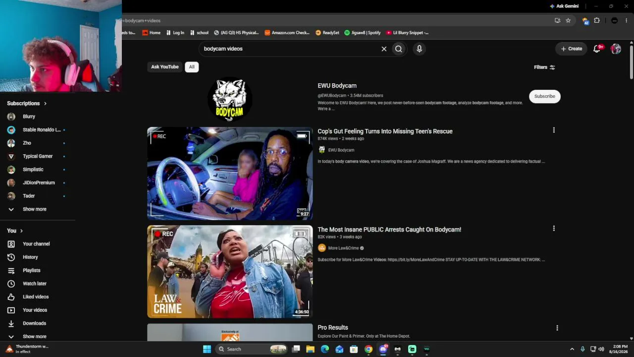Select the Ask YouTube chip
Screen dimensions: 634x357
pos(164,67)
